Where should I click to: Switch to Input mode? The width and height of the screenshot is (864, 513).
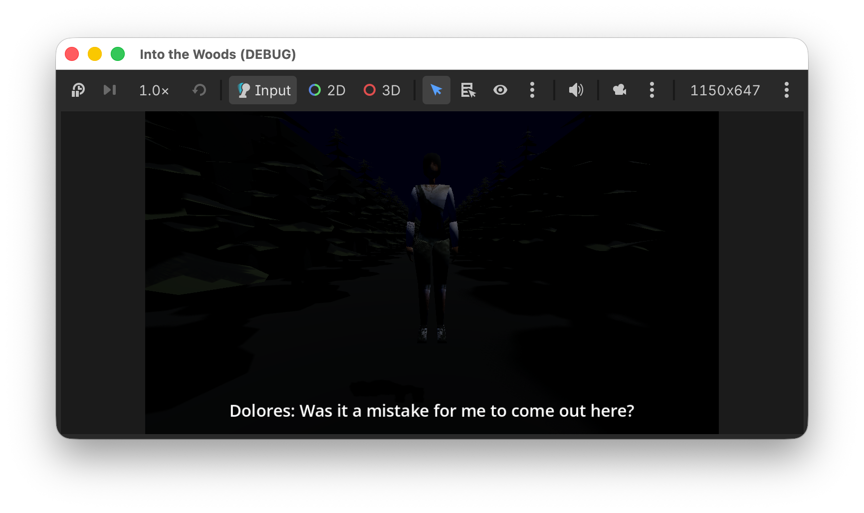263,90
